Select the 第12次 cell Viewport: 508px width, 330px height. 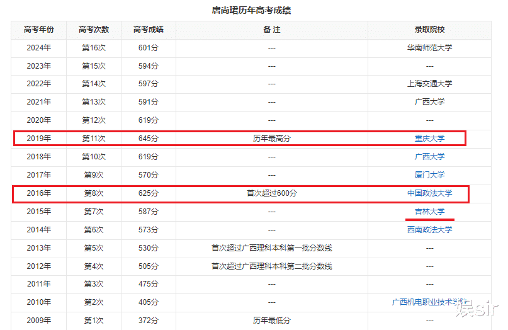point(94,120)
